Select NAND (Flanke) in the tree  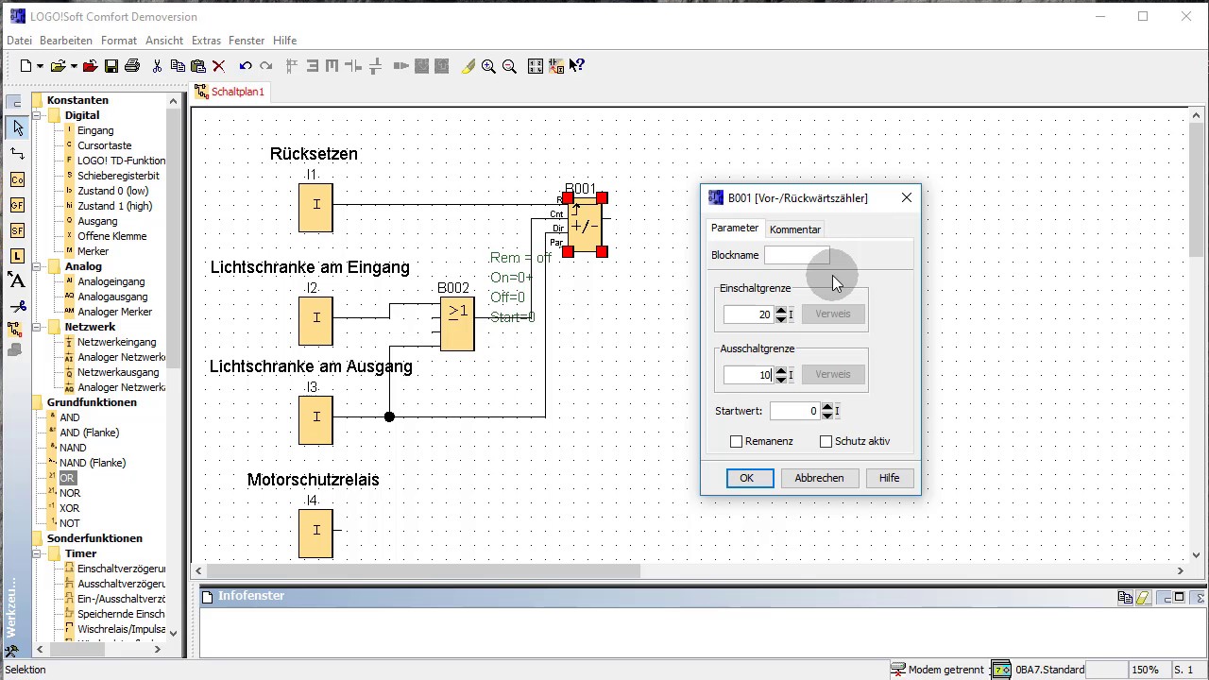coord(93,463)
